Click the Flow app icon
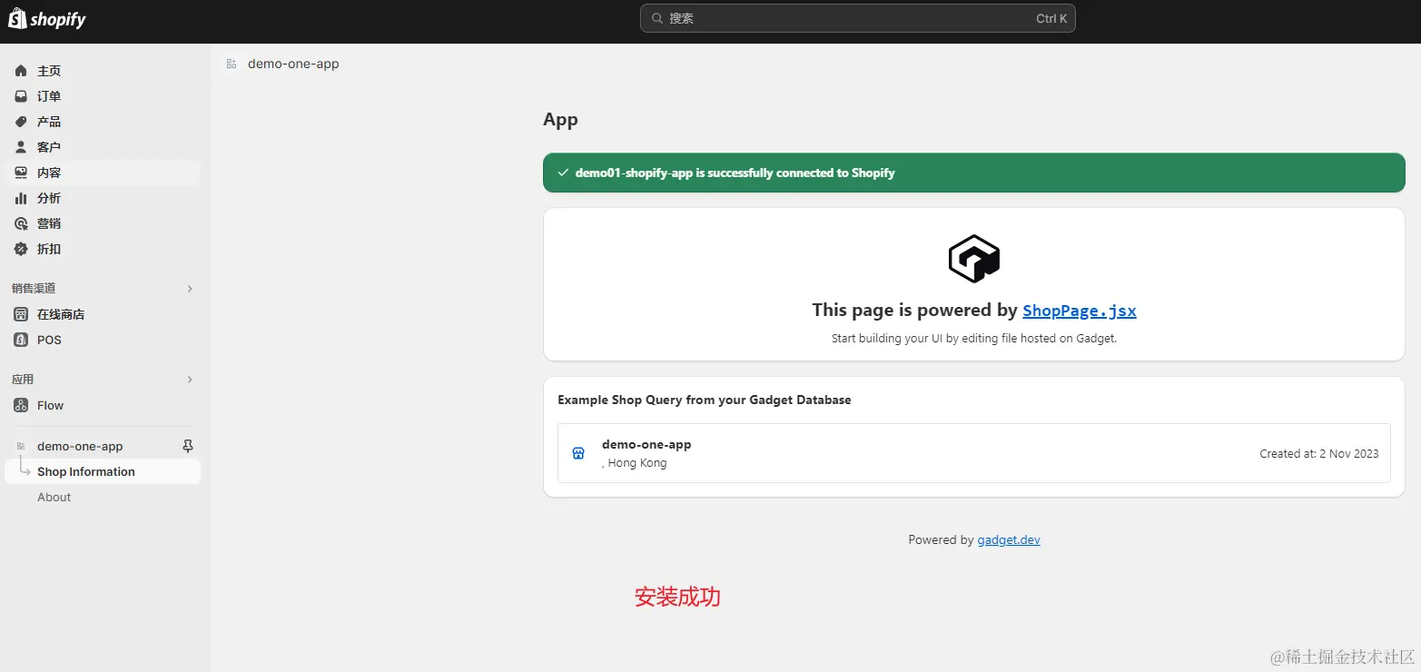This screenshot has width=1421, height=672. tap(21, 405)
